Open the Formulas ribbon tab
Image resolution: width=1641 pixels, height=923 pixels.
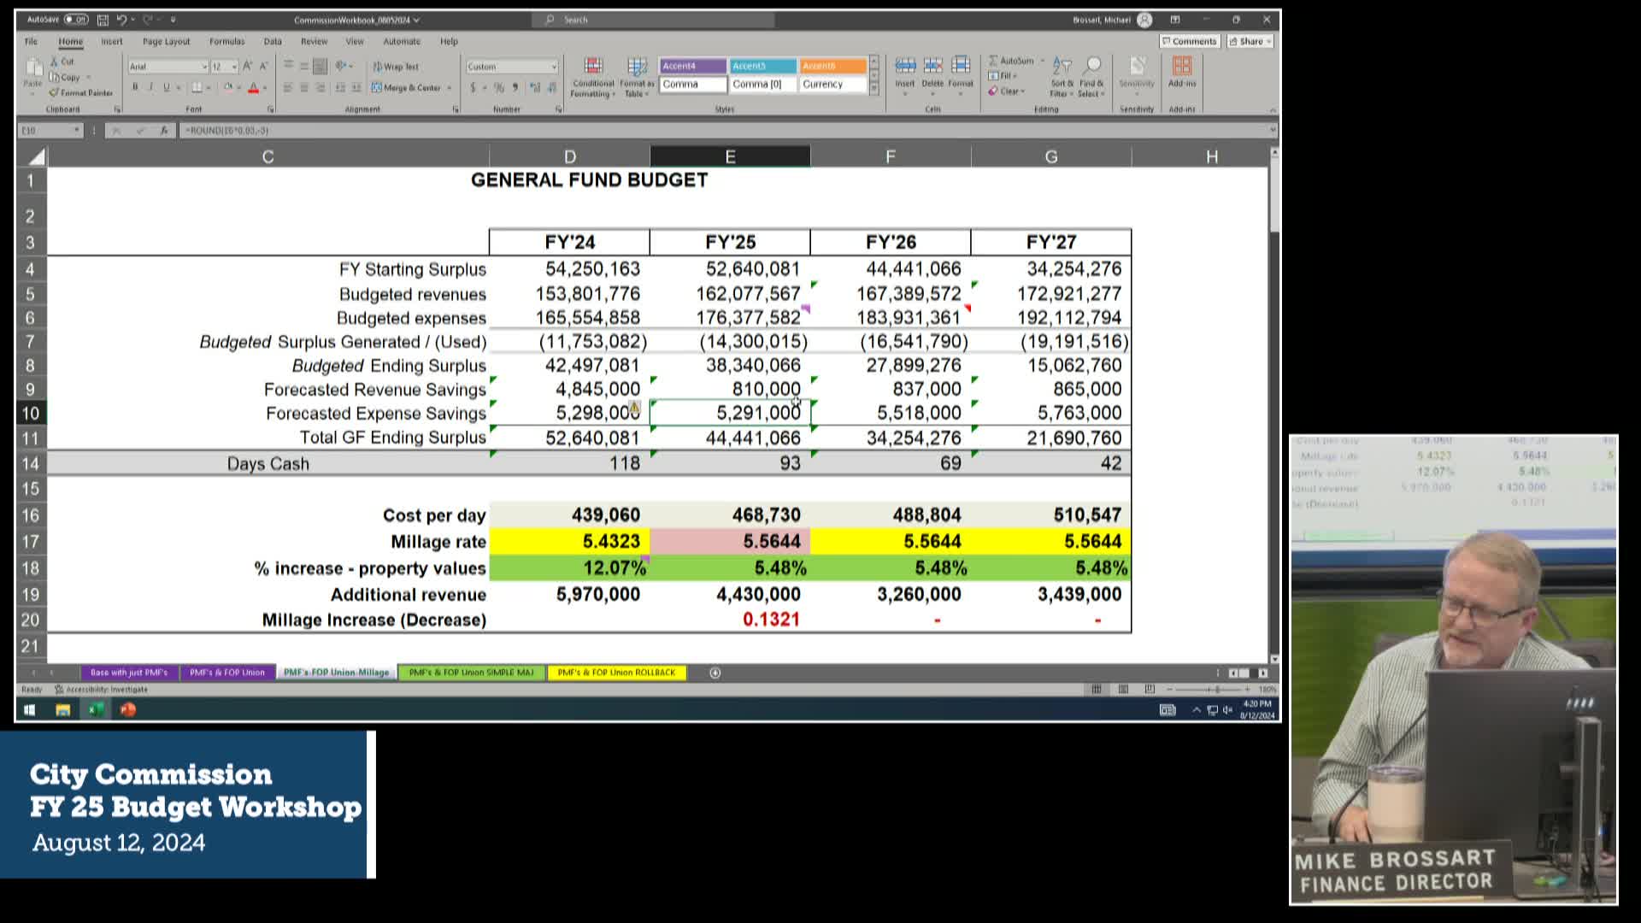(x=226, y=41)
